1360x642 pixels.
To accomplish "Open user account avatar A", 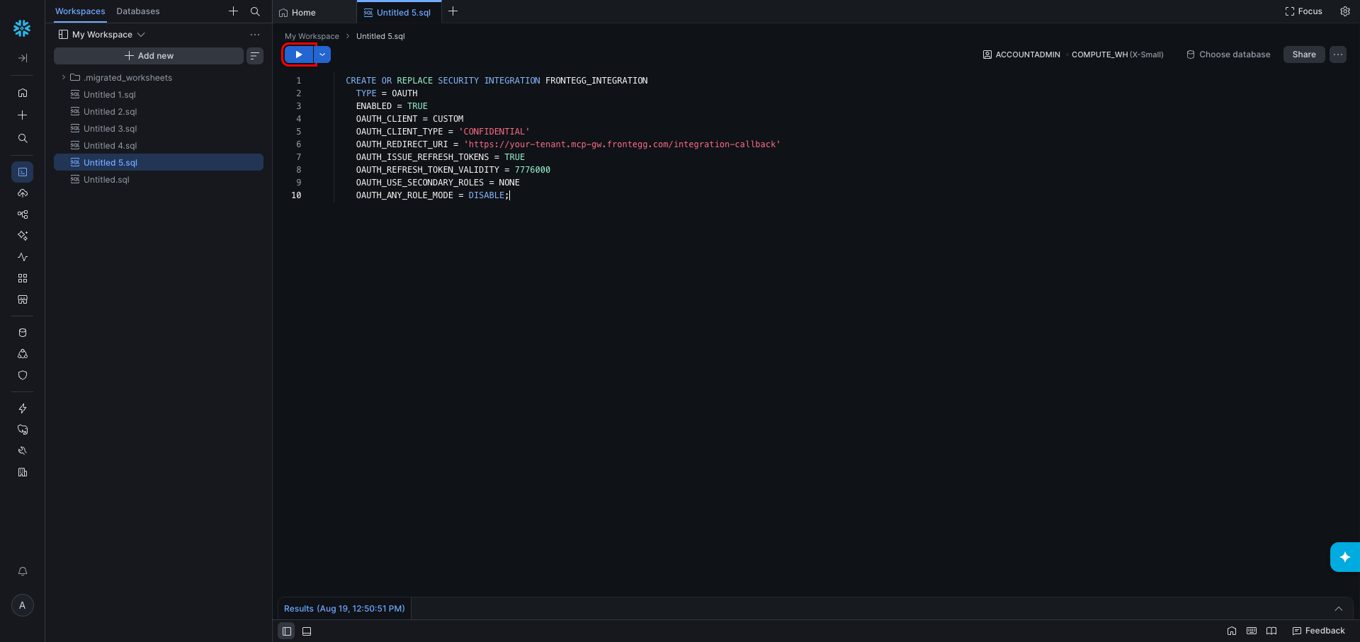I will 23,605.
